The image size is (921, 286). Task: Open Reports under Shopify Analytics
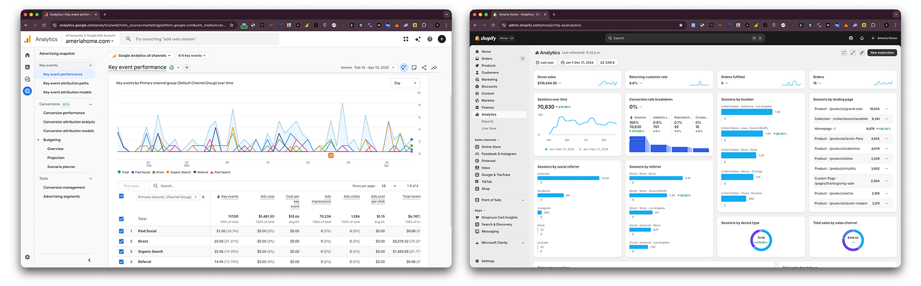click(x=488, y=121)
